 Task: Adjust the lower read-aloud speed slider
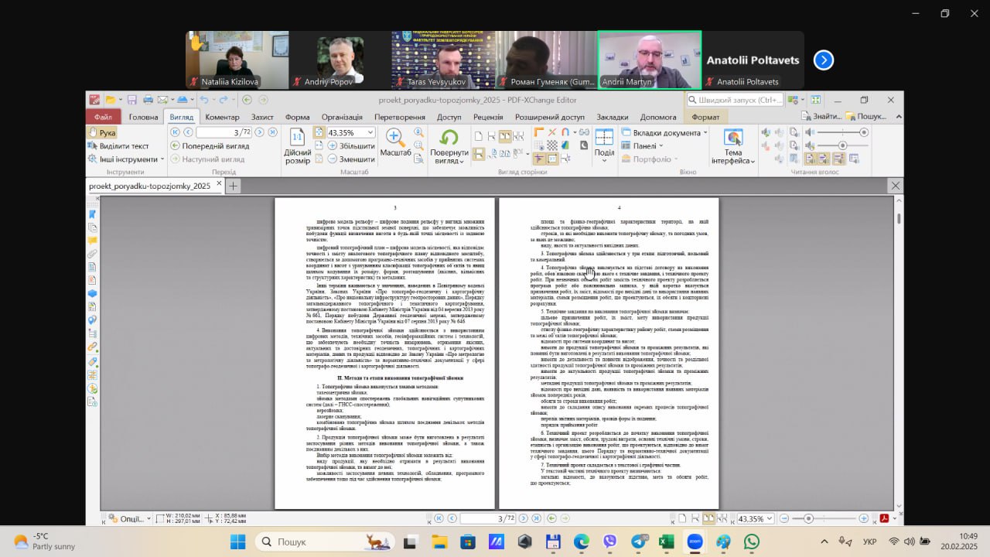coord(842,145)
